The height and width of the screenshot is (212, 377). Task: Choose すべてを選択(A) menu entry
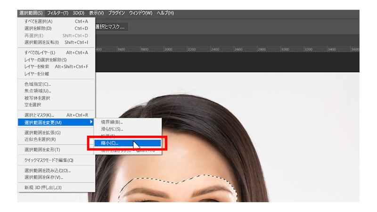[x=56, y=21]
